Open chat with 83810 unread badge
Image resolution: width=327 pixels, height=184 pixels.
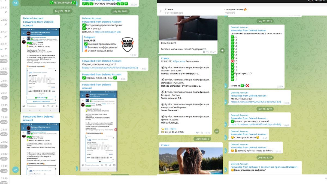[4, 61]
